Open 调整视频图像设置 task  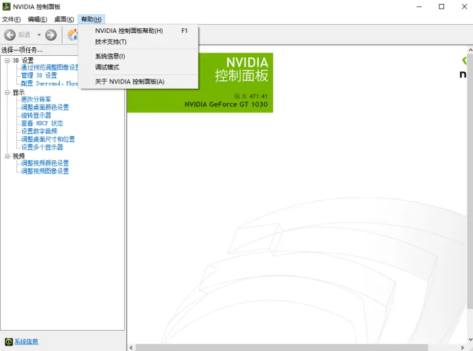click(45, 171)
